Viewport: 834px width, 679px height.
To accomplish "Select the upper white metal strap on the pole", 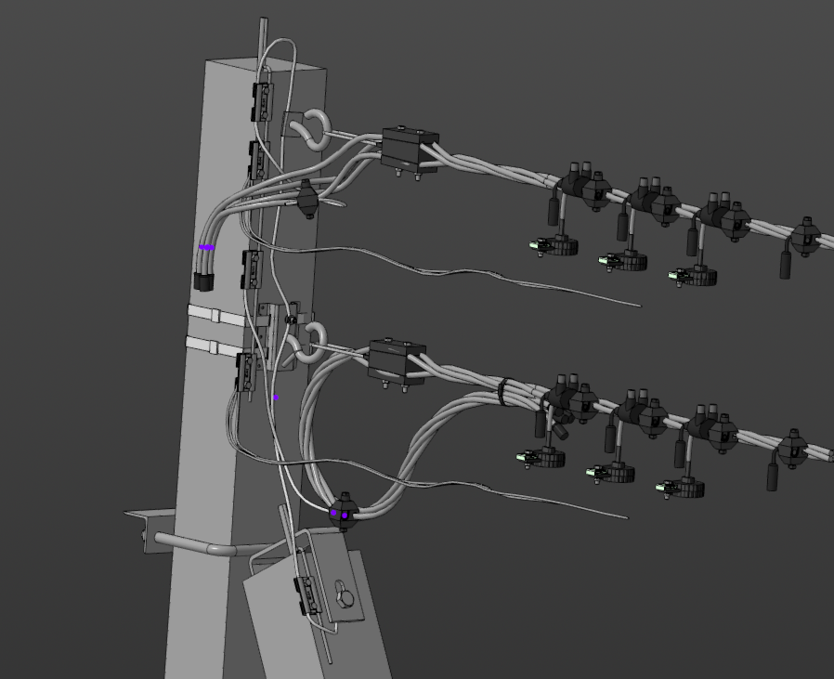I will click(217, 316).
